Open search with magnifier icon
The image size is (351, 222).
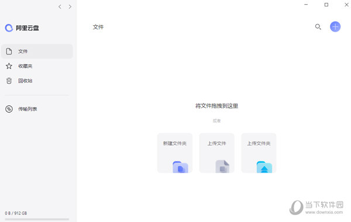click(x=318, y=27)
